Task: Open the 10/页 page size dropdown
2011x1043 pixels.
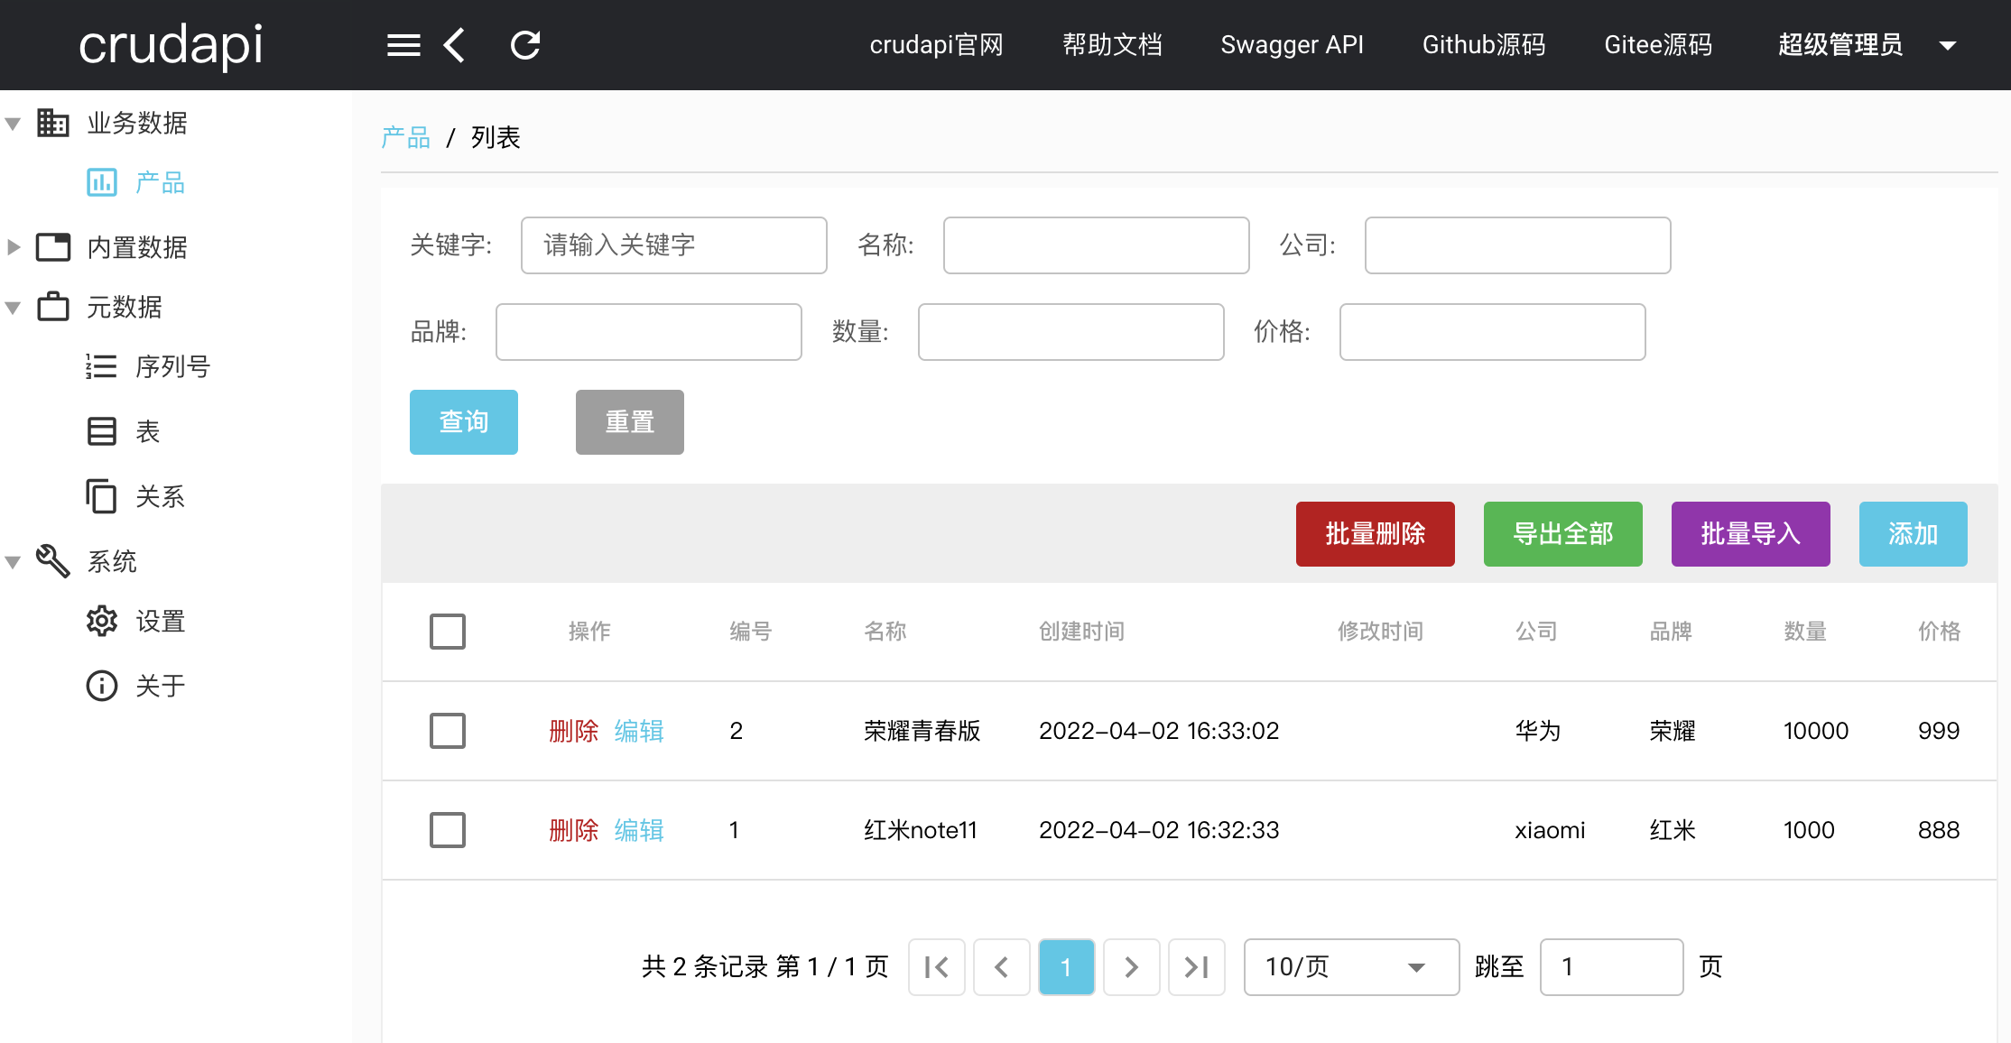Action: click(x=1349, y=966)
